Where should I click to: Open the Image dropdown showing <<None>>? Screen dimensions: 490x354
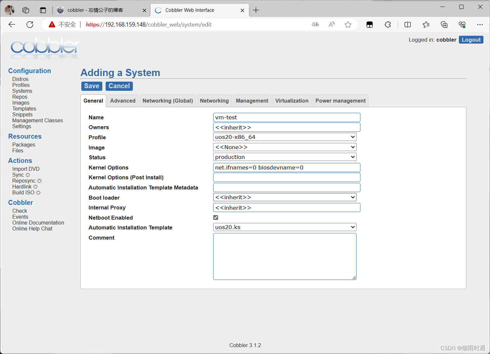(285, 147)
